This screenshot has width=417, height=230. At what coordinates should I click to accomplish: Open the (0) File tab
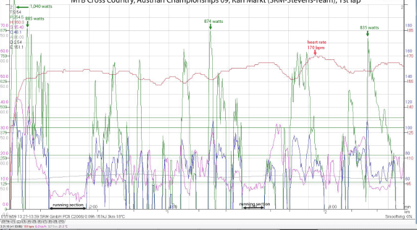[6, 221]
